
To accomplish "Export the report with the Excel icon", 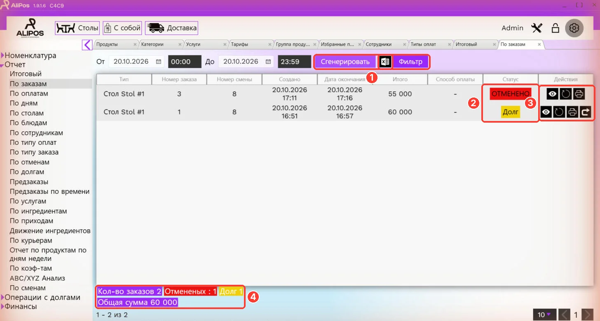I will point(385,62).
